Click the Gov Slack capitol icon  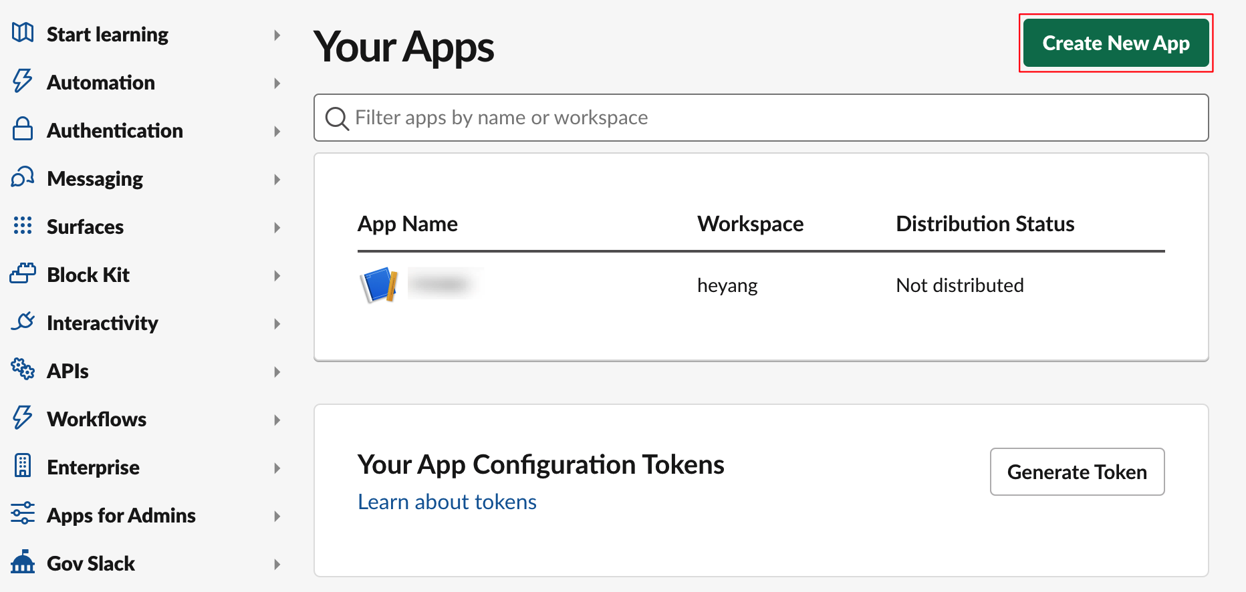pos(23,562)
